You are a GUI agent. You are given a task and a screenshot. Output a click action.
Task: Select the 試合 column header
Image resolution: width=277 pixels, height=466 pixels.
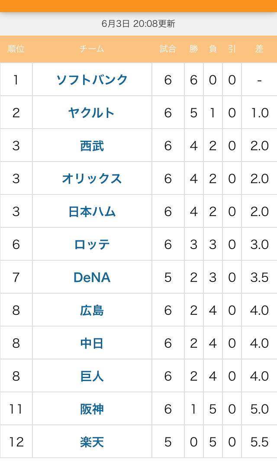168,49
